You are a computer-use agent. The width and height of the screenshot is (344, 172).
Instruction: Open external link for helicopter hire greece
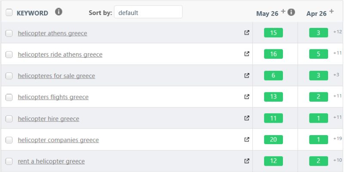tap(247, 118)
